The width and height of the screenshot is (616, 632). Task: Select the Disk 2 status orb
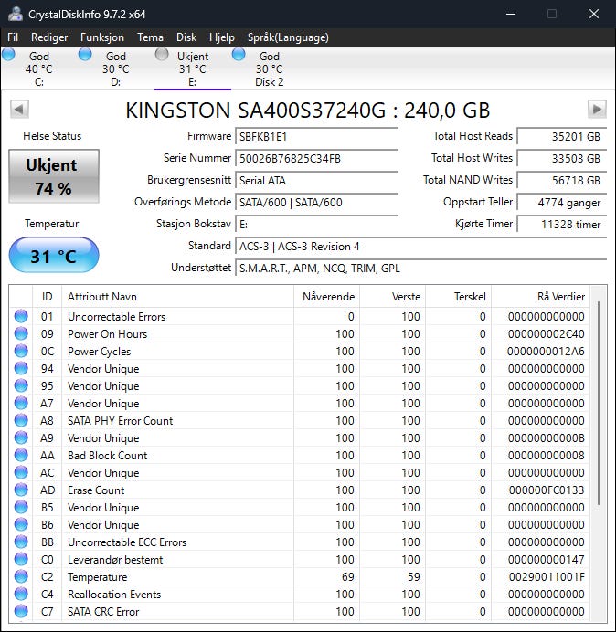point(239,55)
